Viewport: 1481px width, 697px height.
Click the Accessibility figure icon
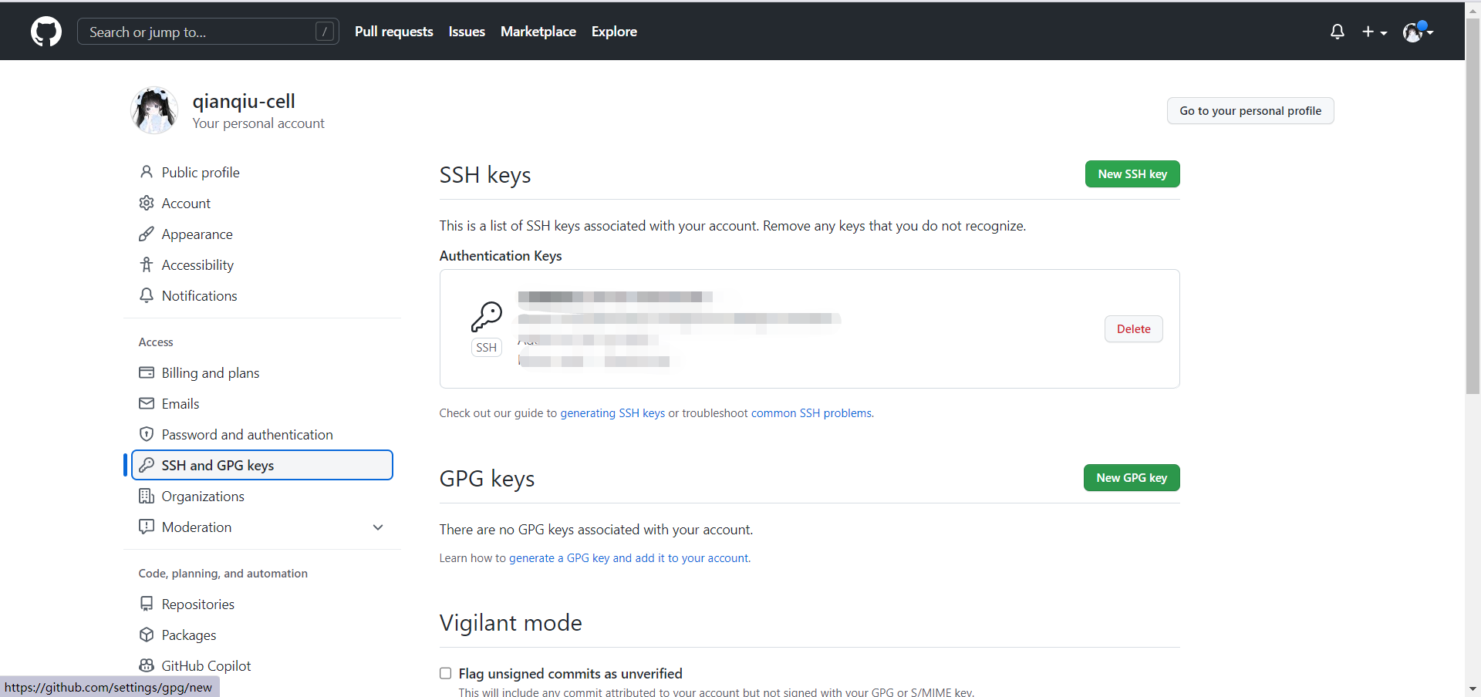tap(147, 264)
